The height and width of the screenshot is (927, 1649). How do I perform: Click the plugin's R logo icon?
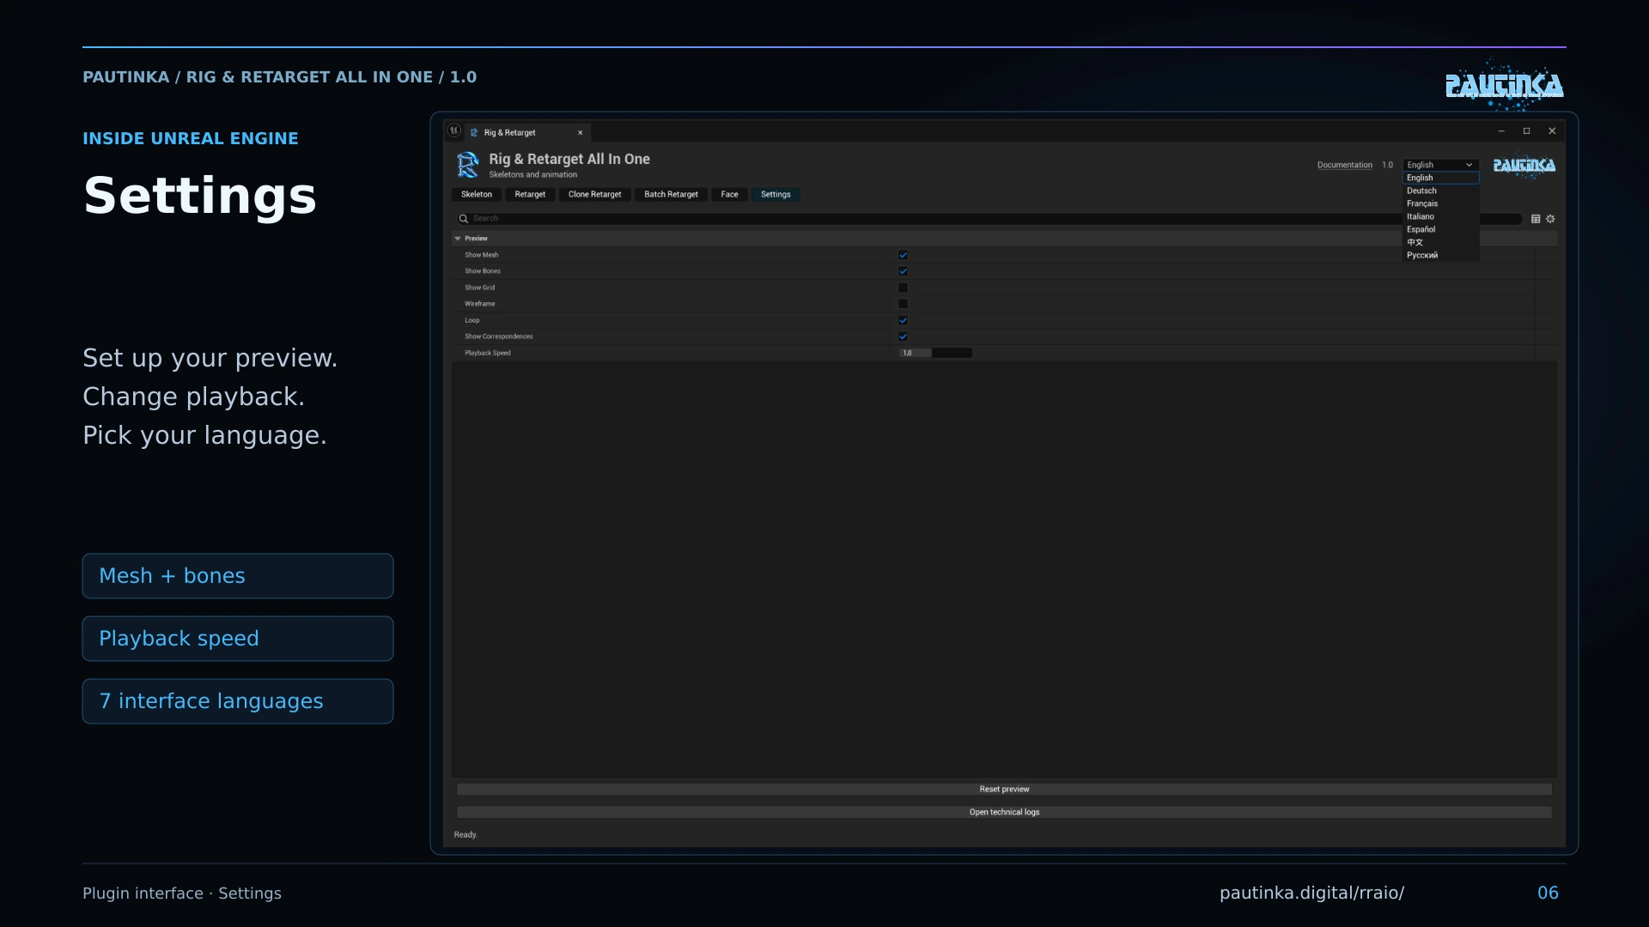tap(468, 165)
